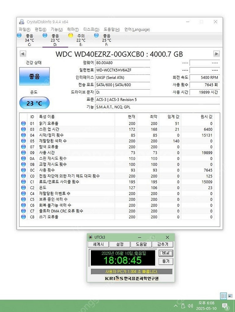Click status icon for 03 스핀 업 시간
This screenshot has width=235, height=312.
[23, 129]
